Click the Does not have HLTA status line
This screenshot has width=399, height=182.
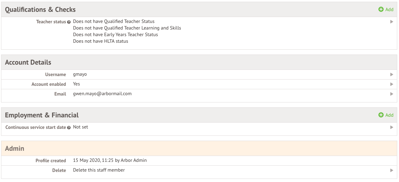[101, 41]
